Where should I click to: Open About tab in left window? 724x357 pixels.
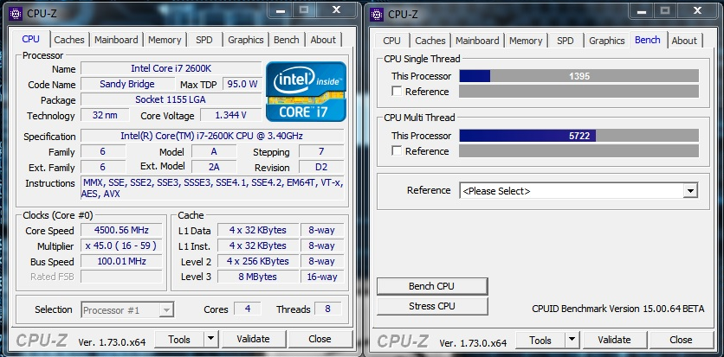coord(323,40)
